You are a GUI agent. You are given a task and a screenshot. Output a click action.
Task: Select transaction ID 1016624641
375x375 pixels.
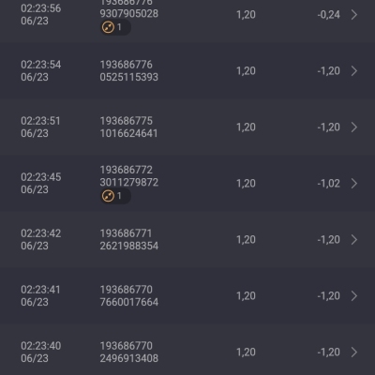(128, 133)
